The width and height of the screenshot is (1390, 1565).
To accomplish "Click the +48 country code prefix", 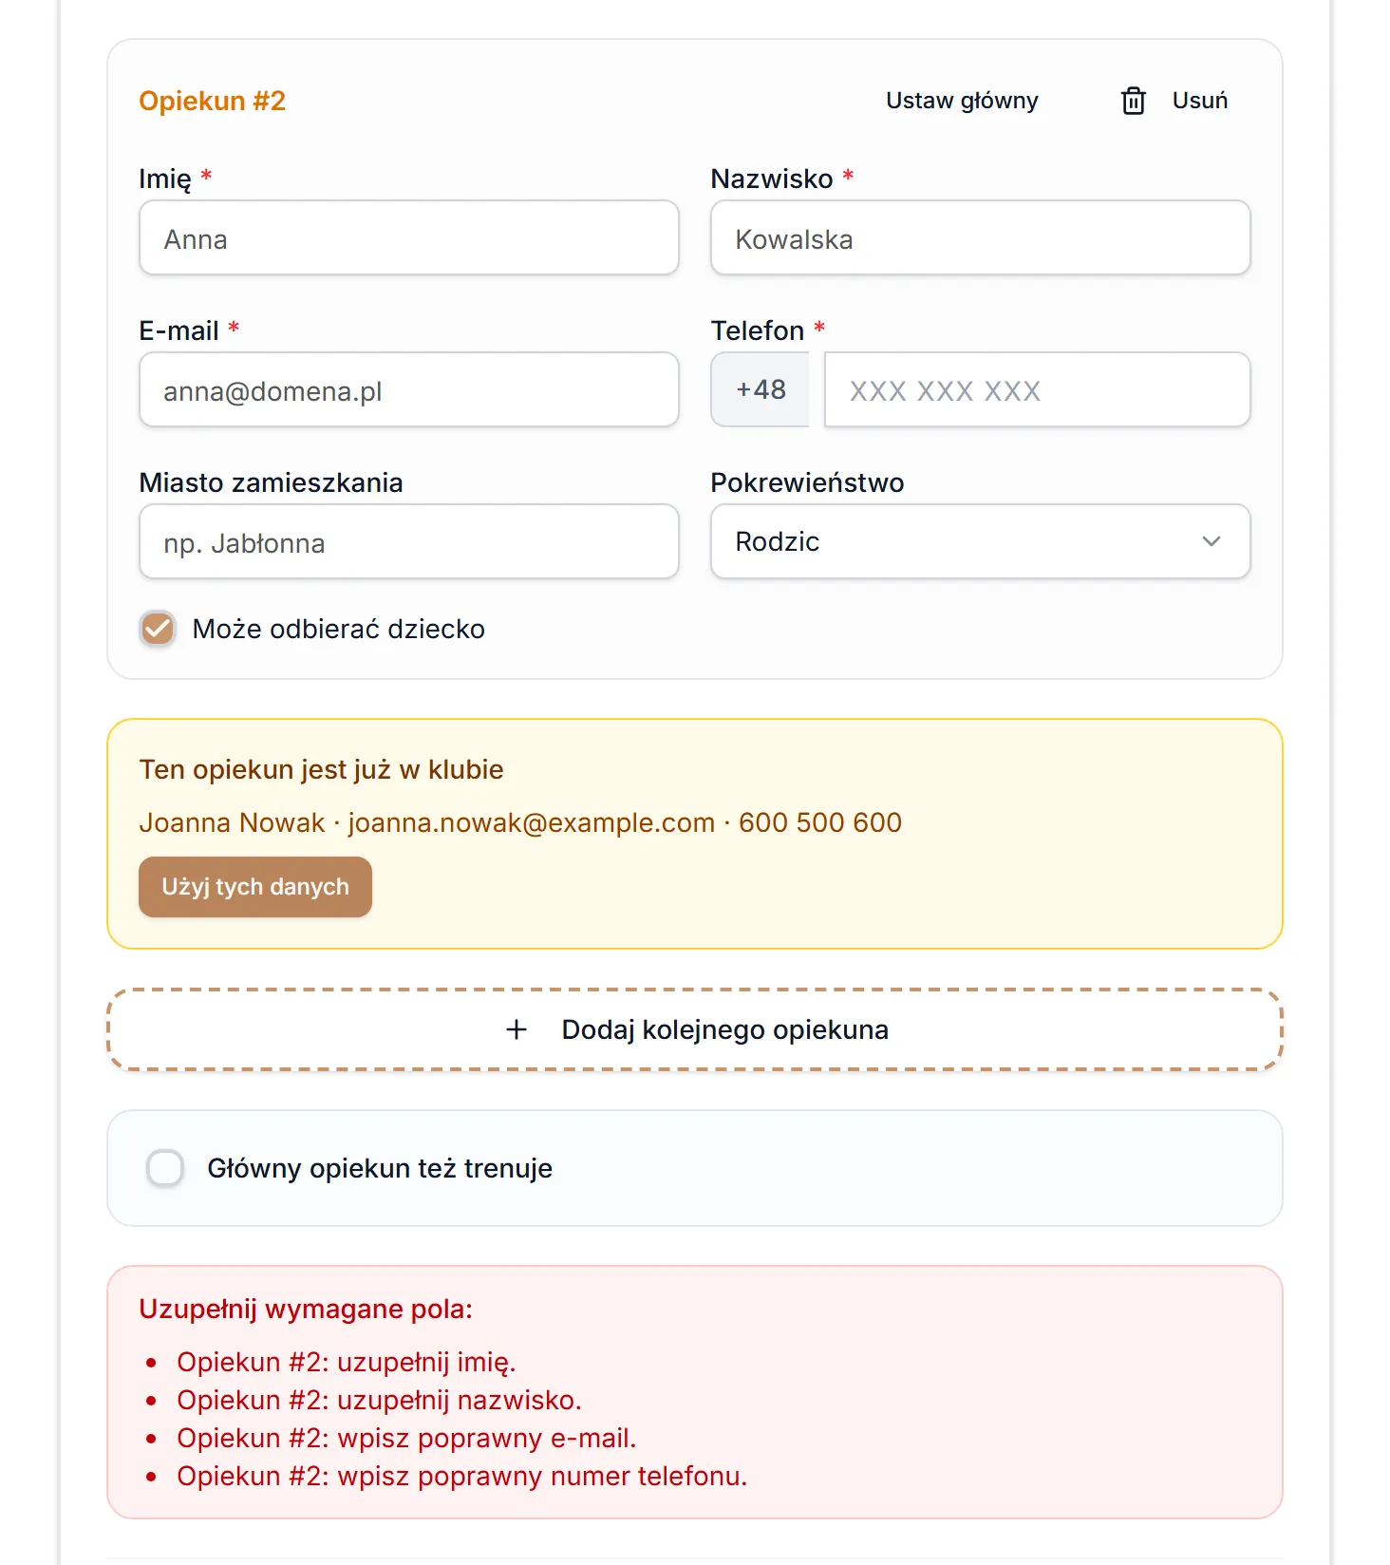I will point(761,389).
